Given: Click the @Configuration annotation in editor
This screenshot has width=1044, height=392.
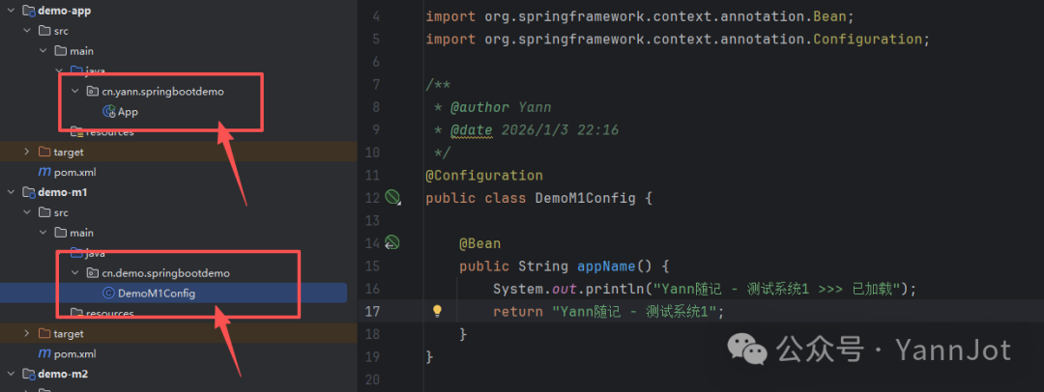Looking at the screenshot, I should (483, 176).
